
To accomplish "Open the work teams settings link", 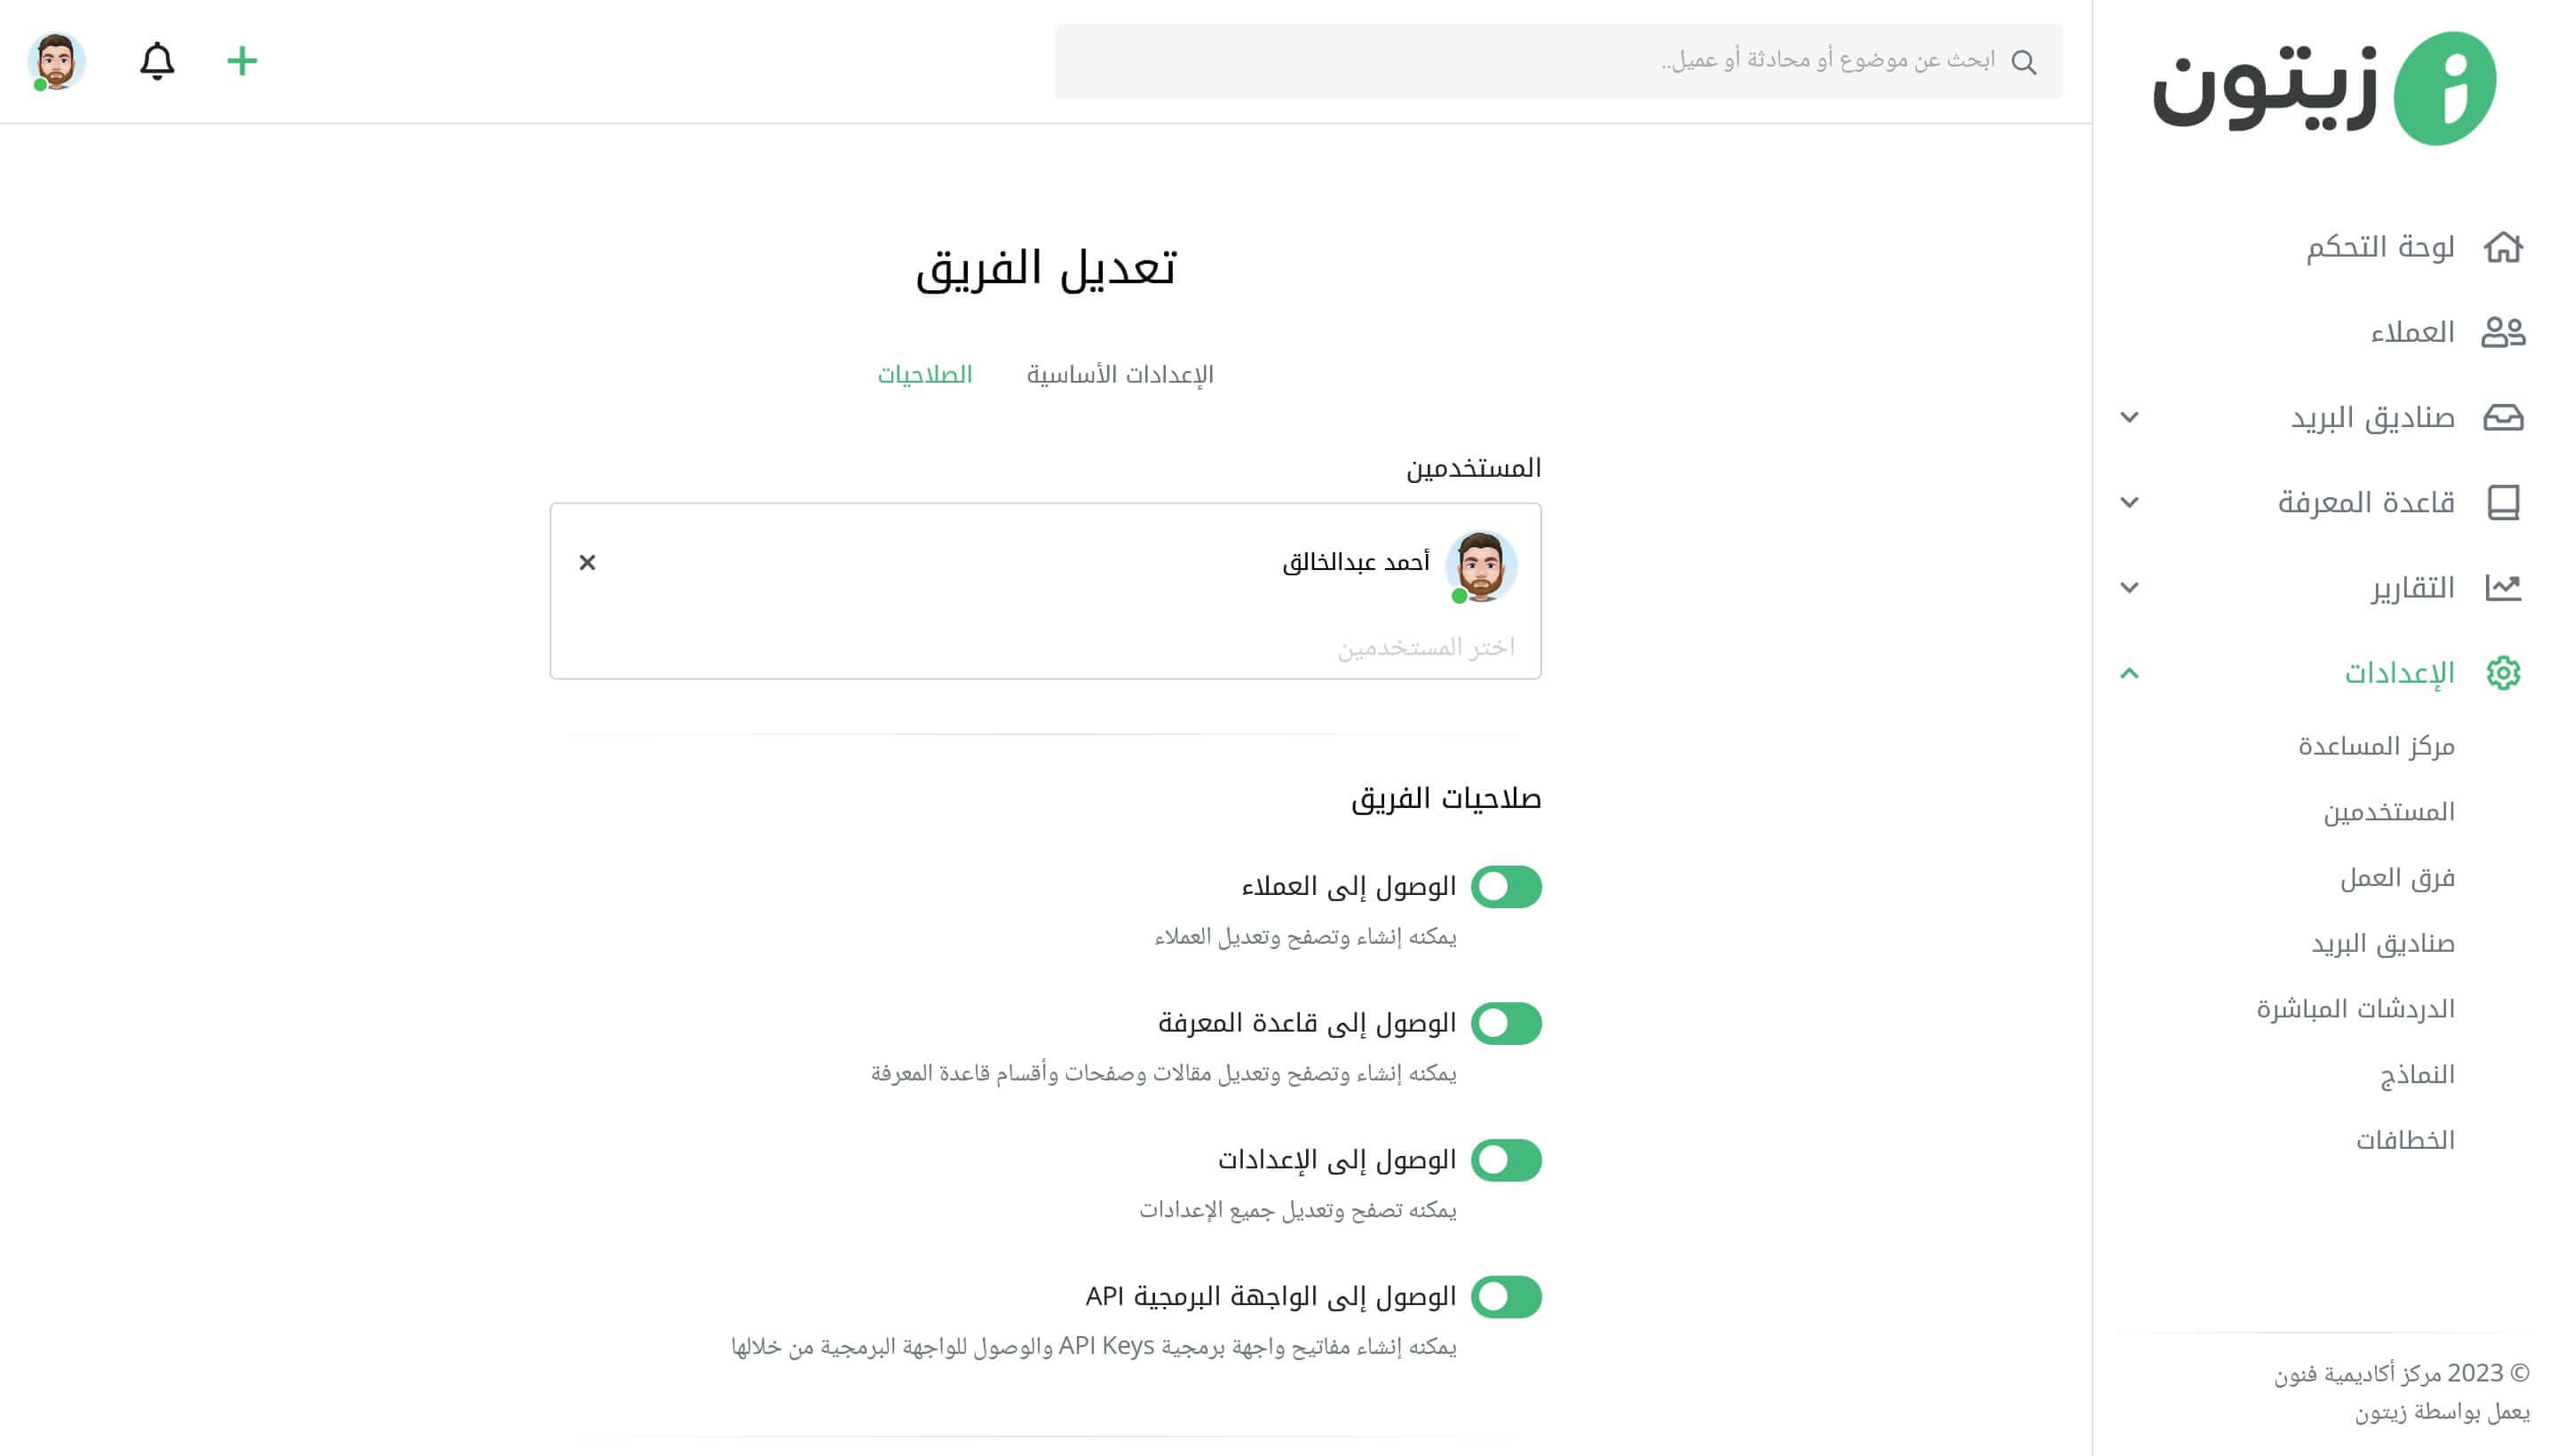I will coord(2397,878).
